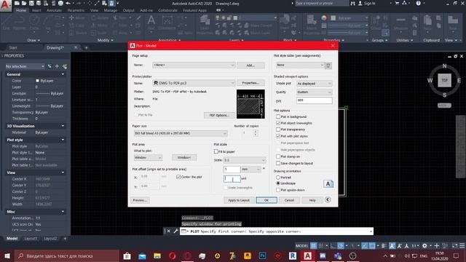Open the Page setup name dropdown
The width and height of the screenshot is (466, 262).
click(194, 65)
